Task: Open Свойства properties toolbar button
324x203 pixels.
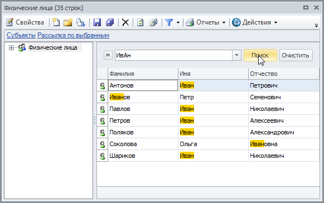Action: [25, 22]
